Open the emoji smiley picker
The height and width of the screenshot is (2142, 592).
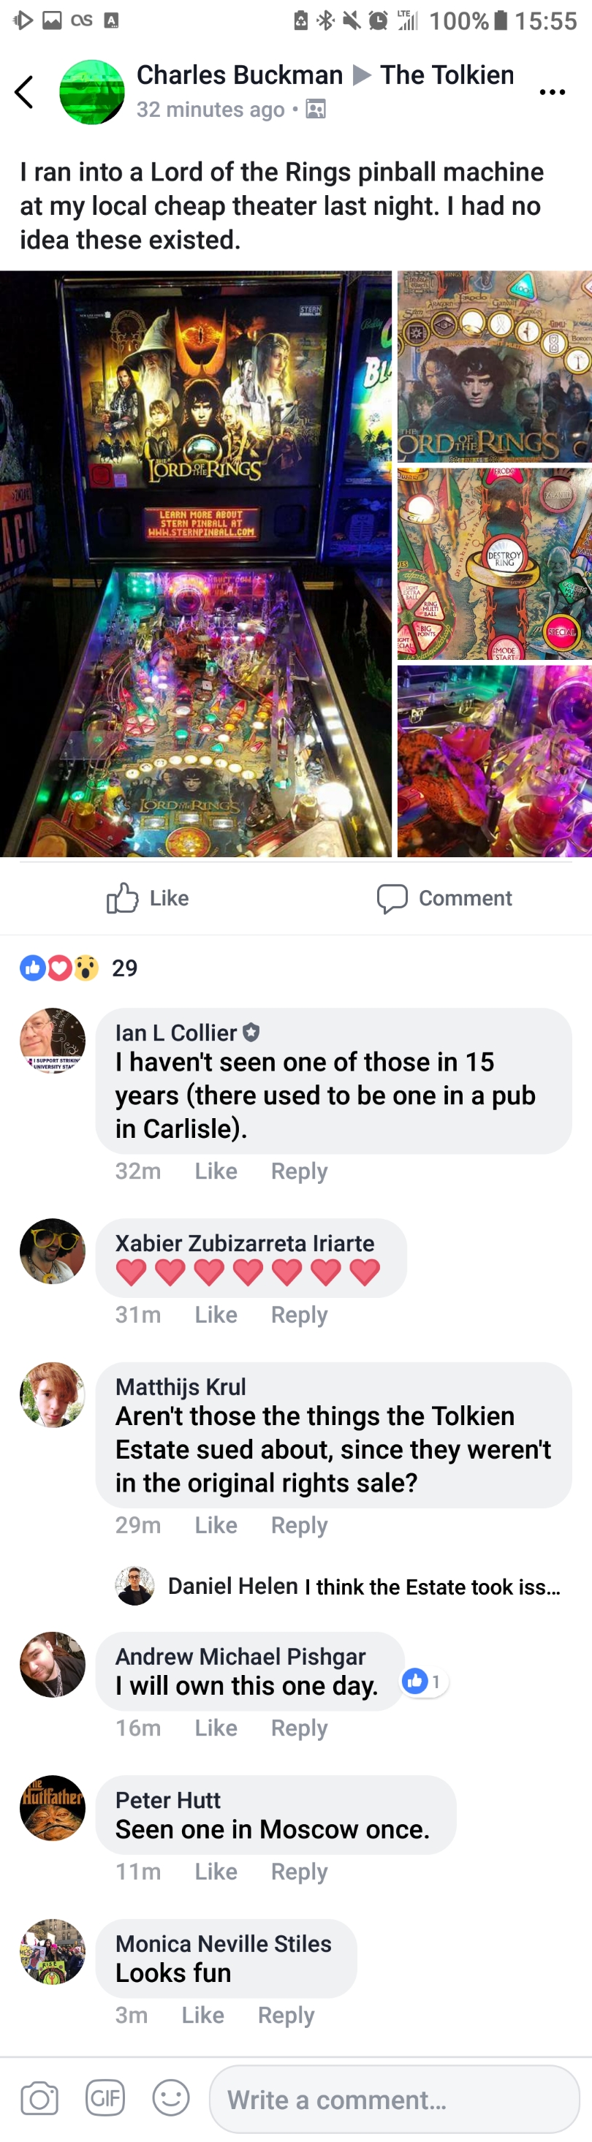tap(171, 2098)
